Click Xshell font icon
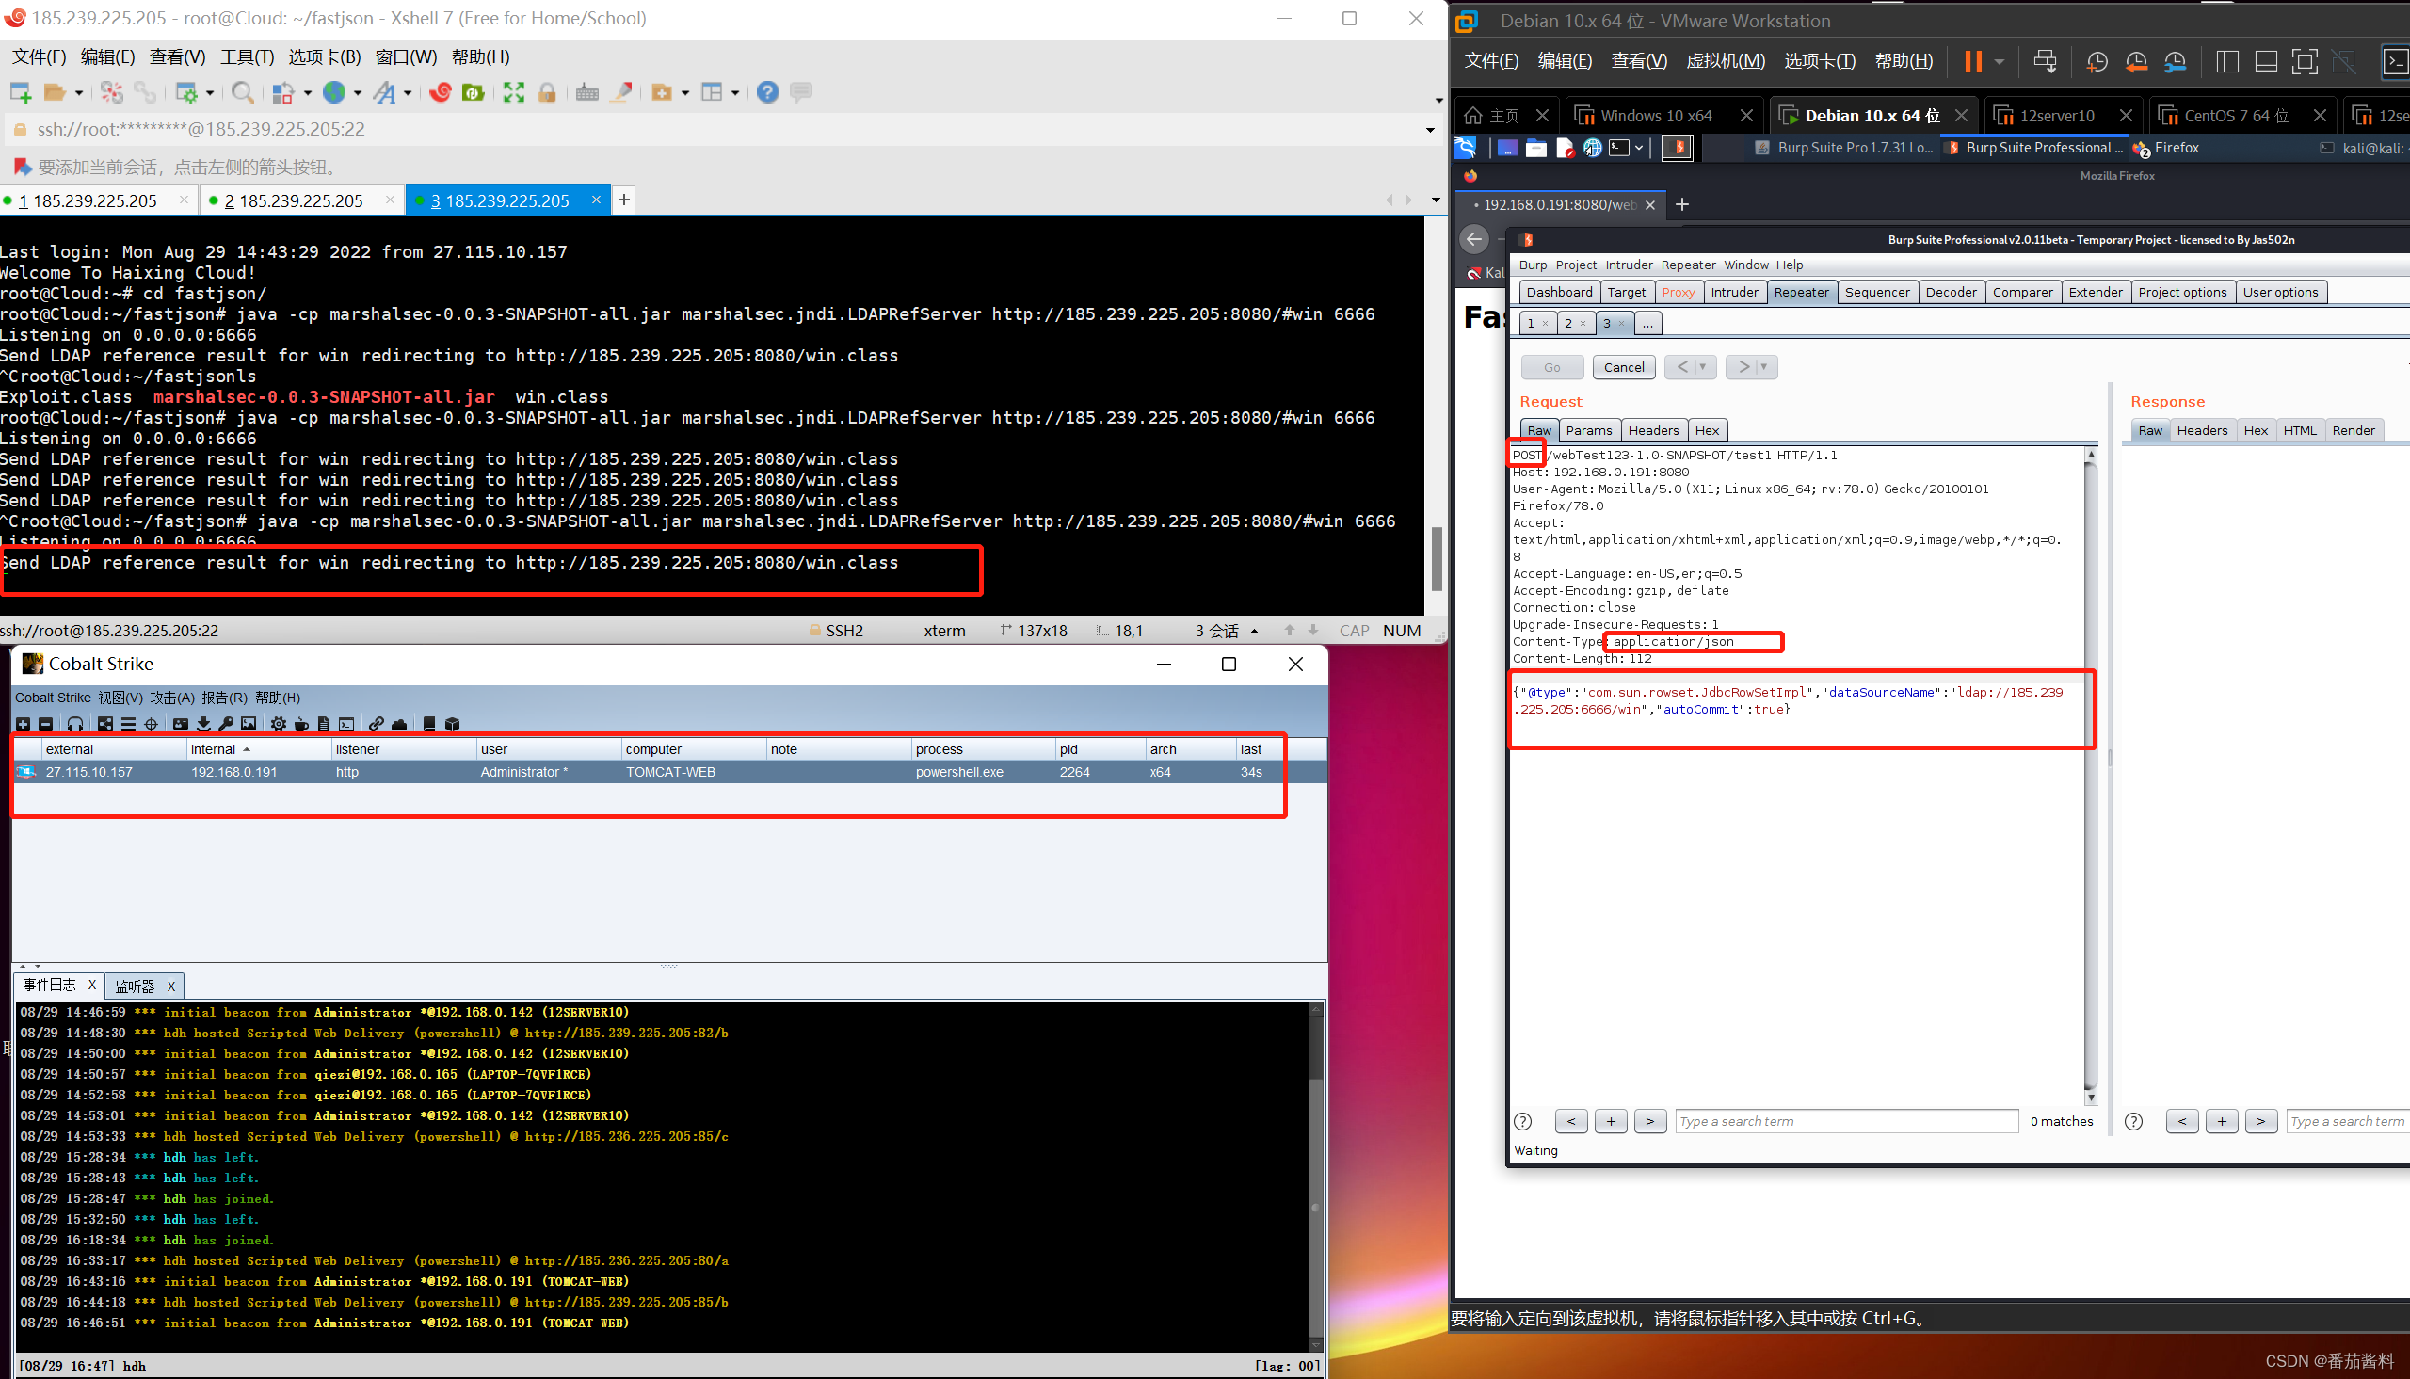The height and width of the screenshot is (1379, 2410). pyautogui.click(x=384, y=92)
